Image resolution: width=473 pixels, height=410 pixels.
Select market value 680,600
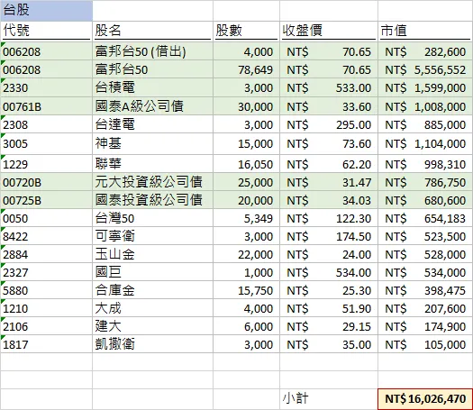tap(425, 200)
